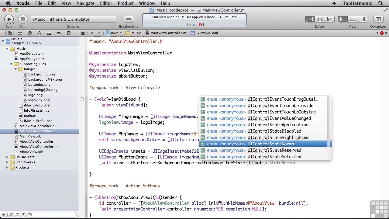Jump to the previous issue arrow
The image size is (389, 219).
pyautogui.click(x=377, y=33)
